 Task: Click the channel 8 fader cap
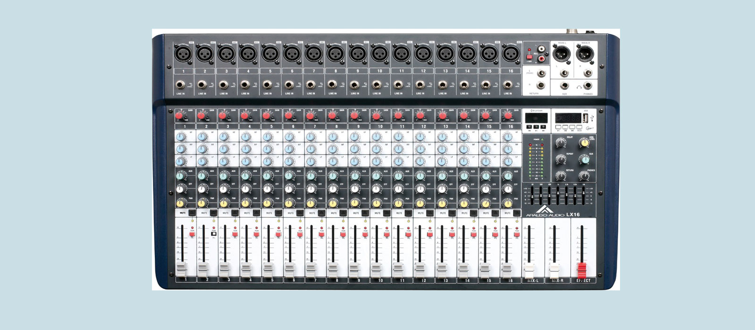coord(333,270)
